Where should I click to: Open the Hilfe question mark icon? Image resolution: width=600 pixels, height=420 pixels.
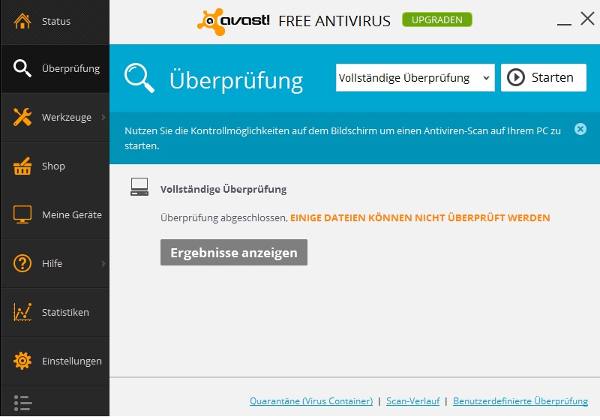(x=22, y=263)
